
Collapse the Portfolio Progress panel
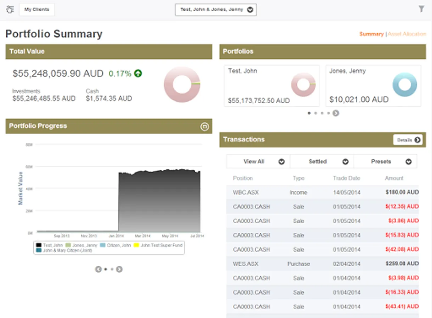(x=204, y=126)
